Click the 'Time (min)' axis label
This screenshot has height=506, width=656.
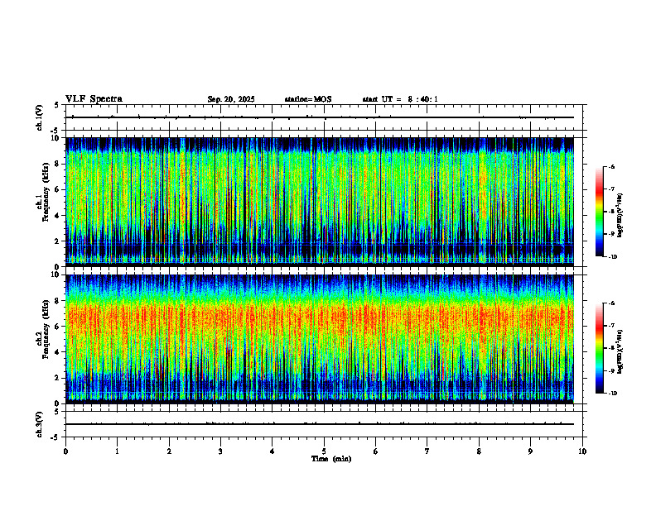click(x=331, y=459)
